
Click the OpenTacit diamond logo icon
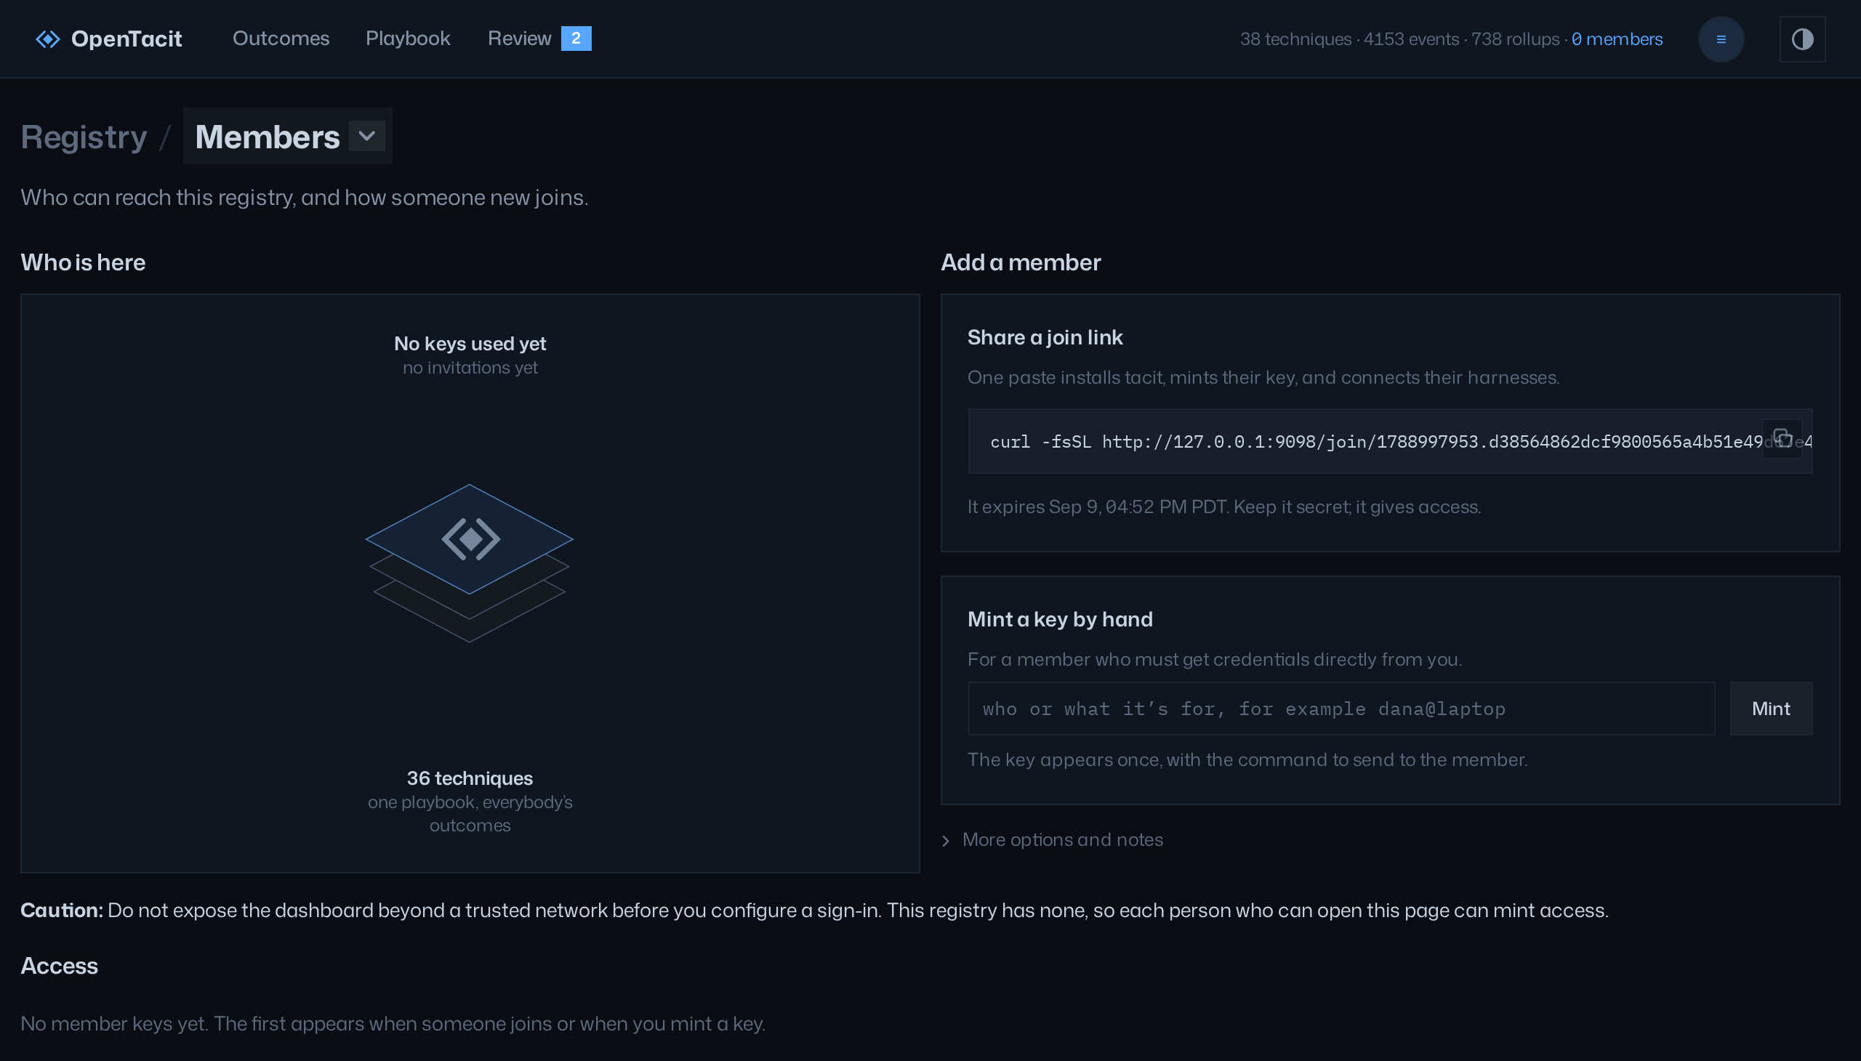click(48, 39)
